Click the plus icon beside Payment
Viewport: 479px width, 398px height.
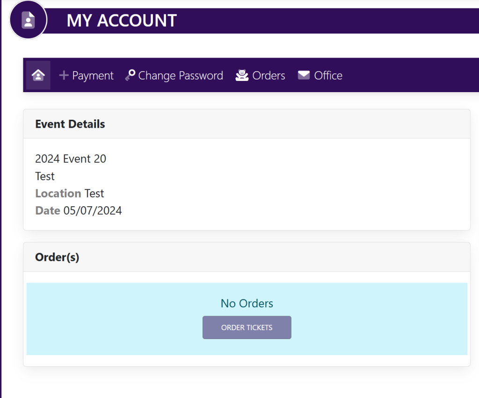[64, 75]
